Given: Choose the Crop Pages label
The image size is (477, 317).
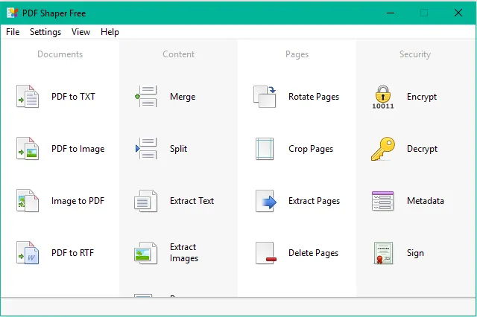Looking at the screenshot, I should 311,149.
